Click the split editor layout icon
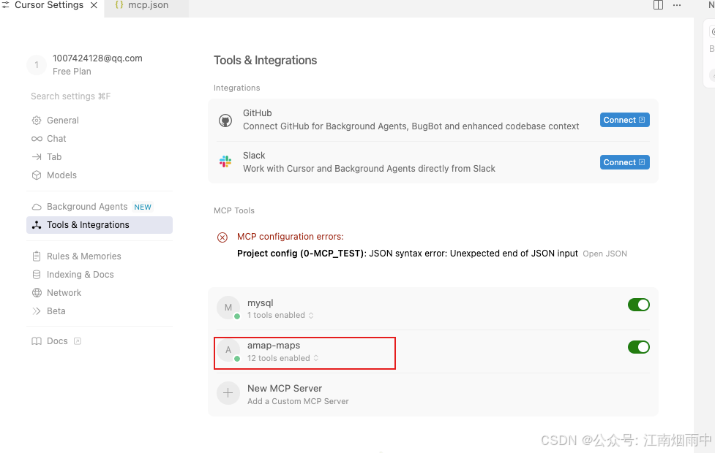Image resolution: width=715 pixels, height=453 pixels. click(658, 5)
